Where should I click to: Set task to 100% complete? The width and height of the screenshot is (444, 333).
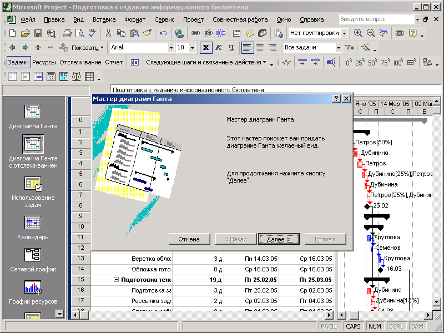(398, 62)
